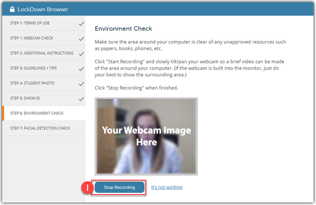Click the lock icon in the title bar
Viewport: 316px width, 205px height.
pos(12,9)
